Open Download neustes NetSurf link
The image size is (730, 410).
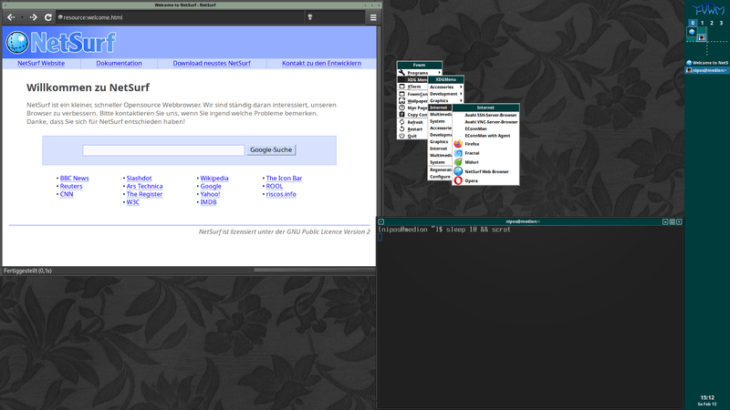coord(212,63)
